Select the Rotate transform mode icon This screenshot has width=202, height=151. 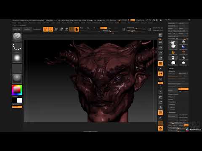click(66, 29)
